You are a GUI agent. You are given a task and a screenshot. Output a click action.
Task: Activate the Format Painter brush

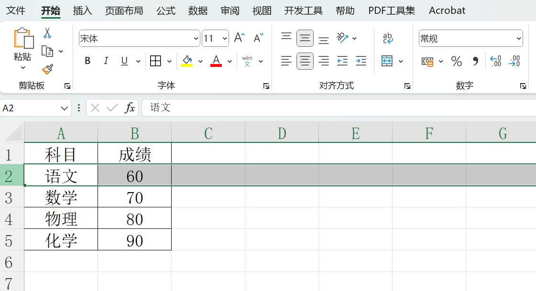pyautogui.click(x=47, y=69)
